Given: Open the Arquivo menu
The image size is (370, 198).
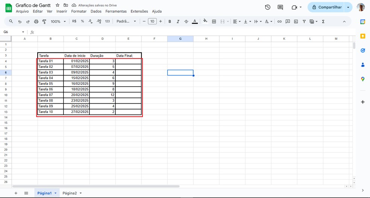Looking at the screenshot, I should click(22, 11).
